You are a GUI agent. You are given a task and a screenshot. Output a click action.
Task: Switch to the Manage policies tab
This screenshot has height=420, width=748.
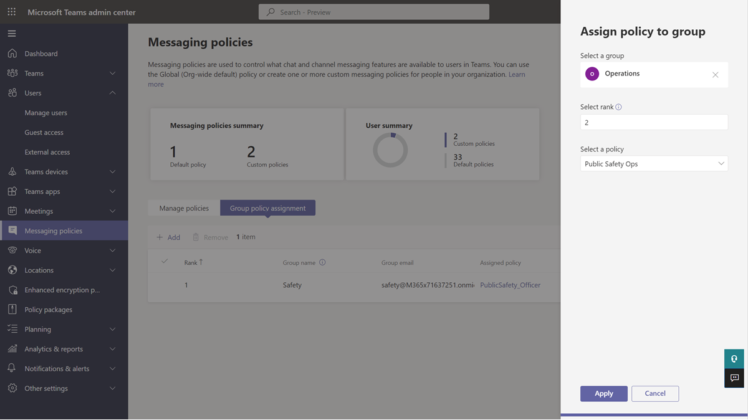(x=184, y=208)
